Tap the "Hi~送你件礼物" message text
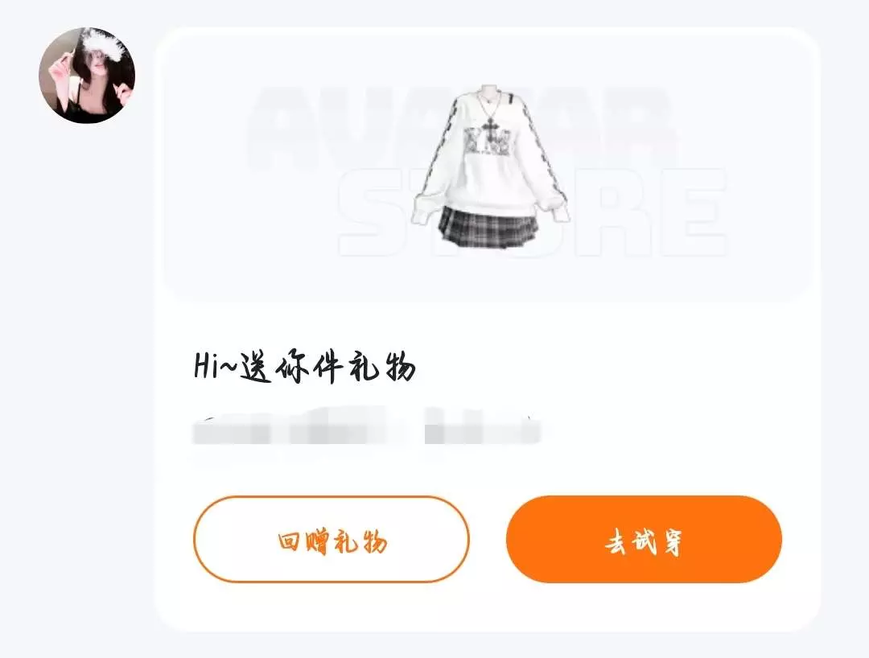 304,366
